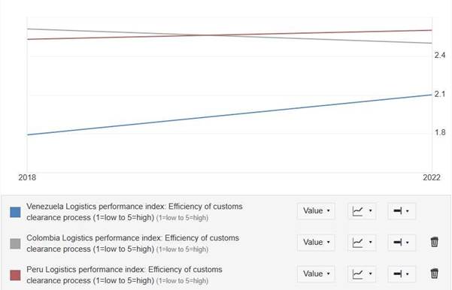The image size is (452, 290).
Task: Open axis position icon for Colombia series
Action: coord(402,243)
